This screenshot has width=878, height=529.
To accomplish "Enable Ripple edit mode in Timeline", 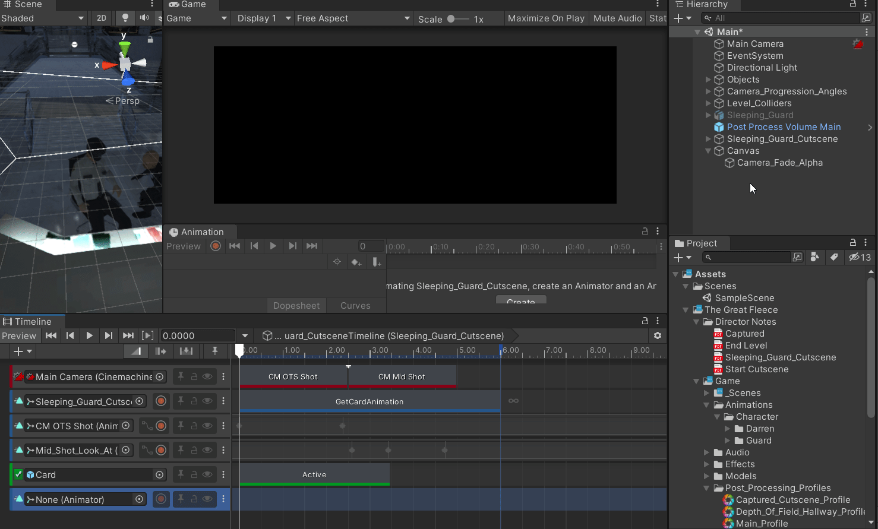I will tap(161, 351).
